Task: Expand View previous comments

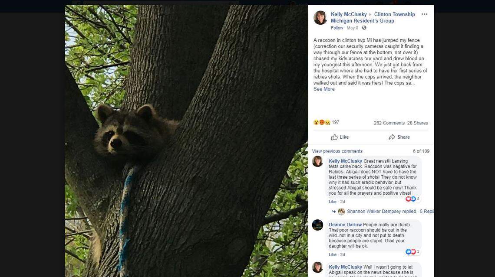Action: (337, 150)
